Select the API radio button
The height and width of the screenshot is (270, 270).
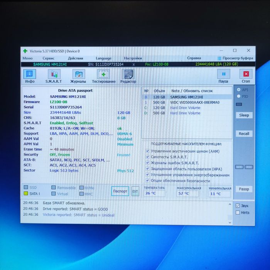pyautogui.click(x=239, y=89)
